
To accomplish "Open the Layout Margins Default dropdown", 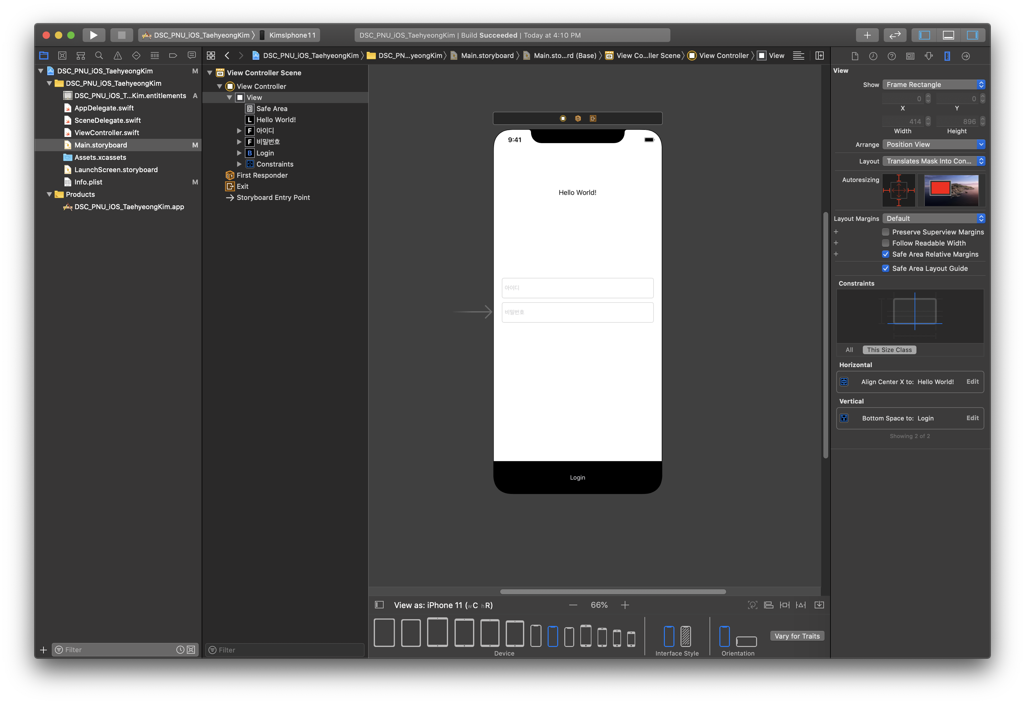I will pyautogui.click(x=933, y=218).
